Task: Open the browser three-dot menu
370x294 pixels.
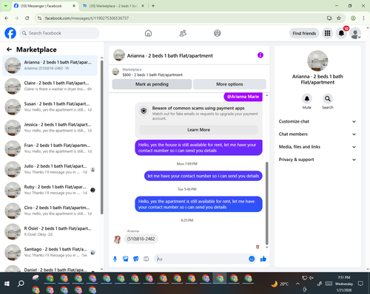Action: click(x=363, y=18)
